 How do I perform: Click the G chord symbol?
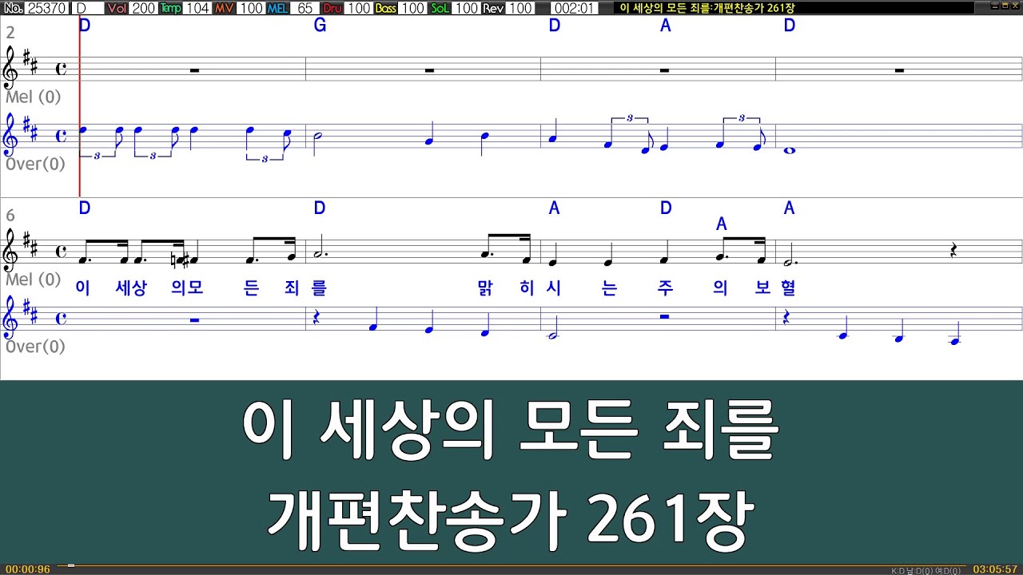[x=320, y=26]
